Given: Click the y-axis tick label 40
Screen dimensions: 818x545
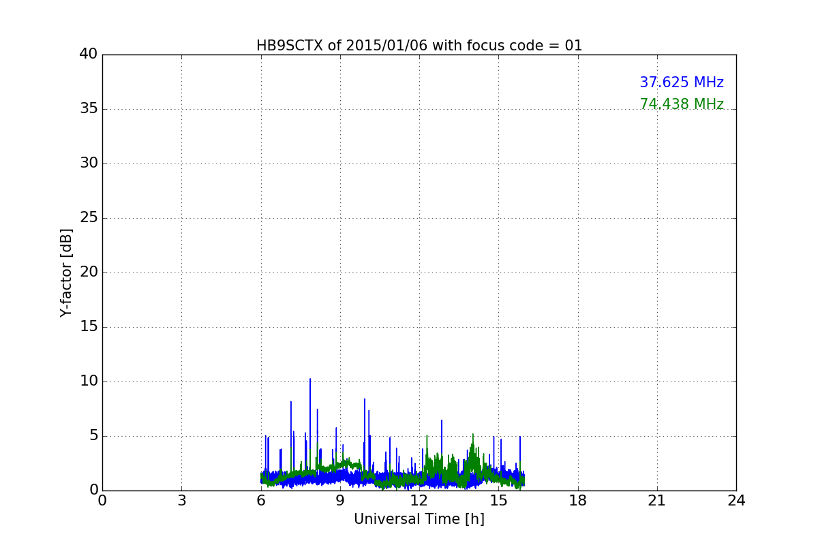Looking at the screenshot, I should [x=89, y=54].
